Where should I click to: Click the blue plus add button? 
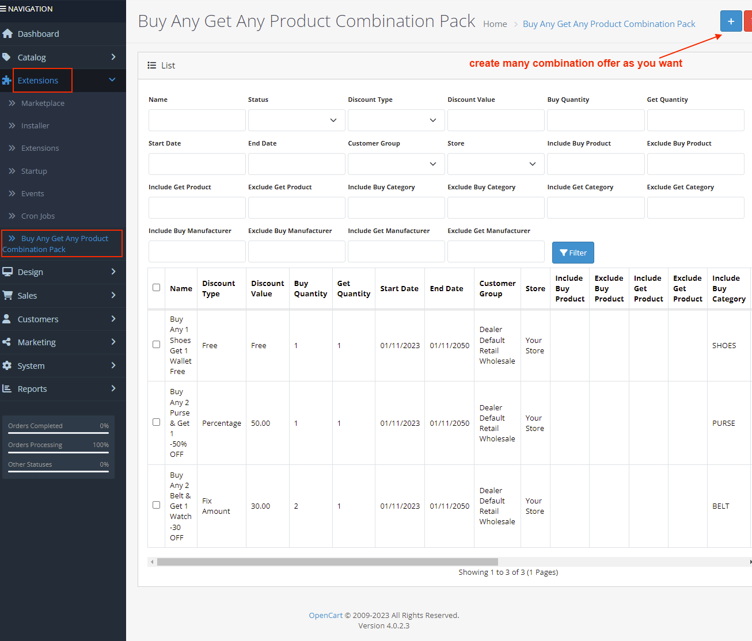click(731, 21)
